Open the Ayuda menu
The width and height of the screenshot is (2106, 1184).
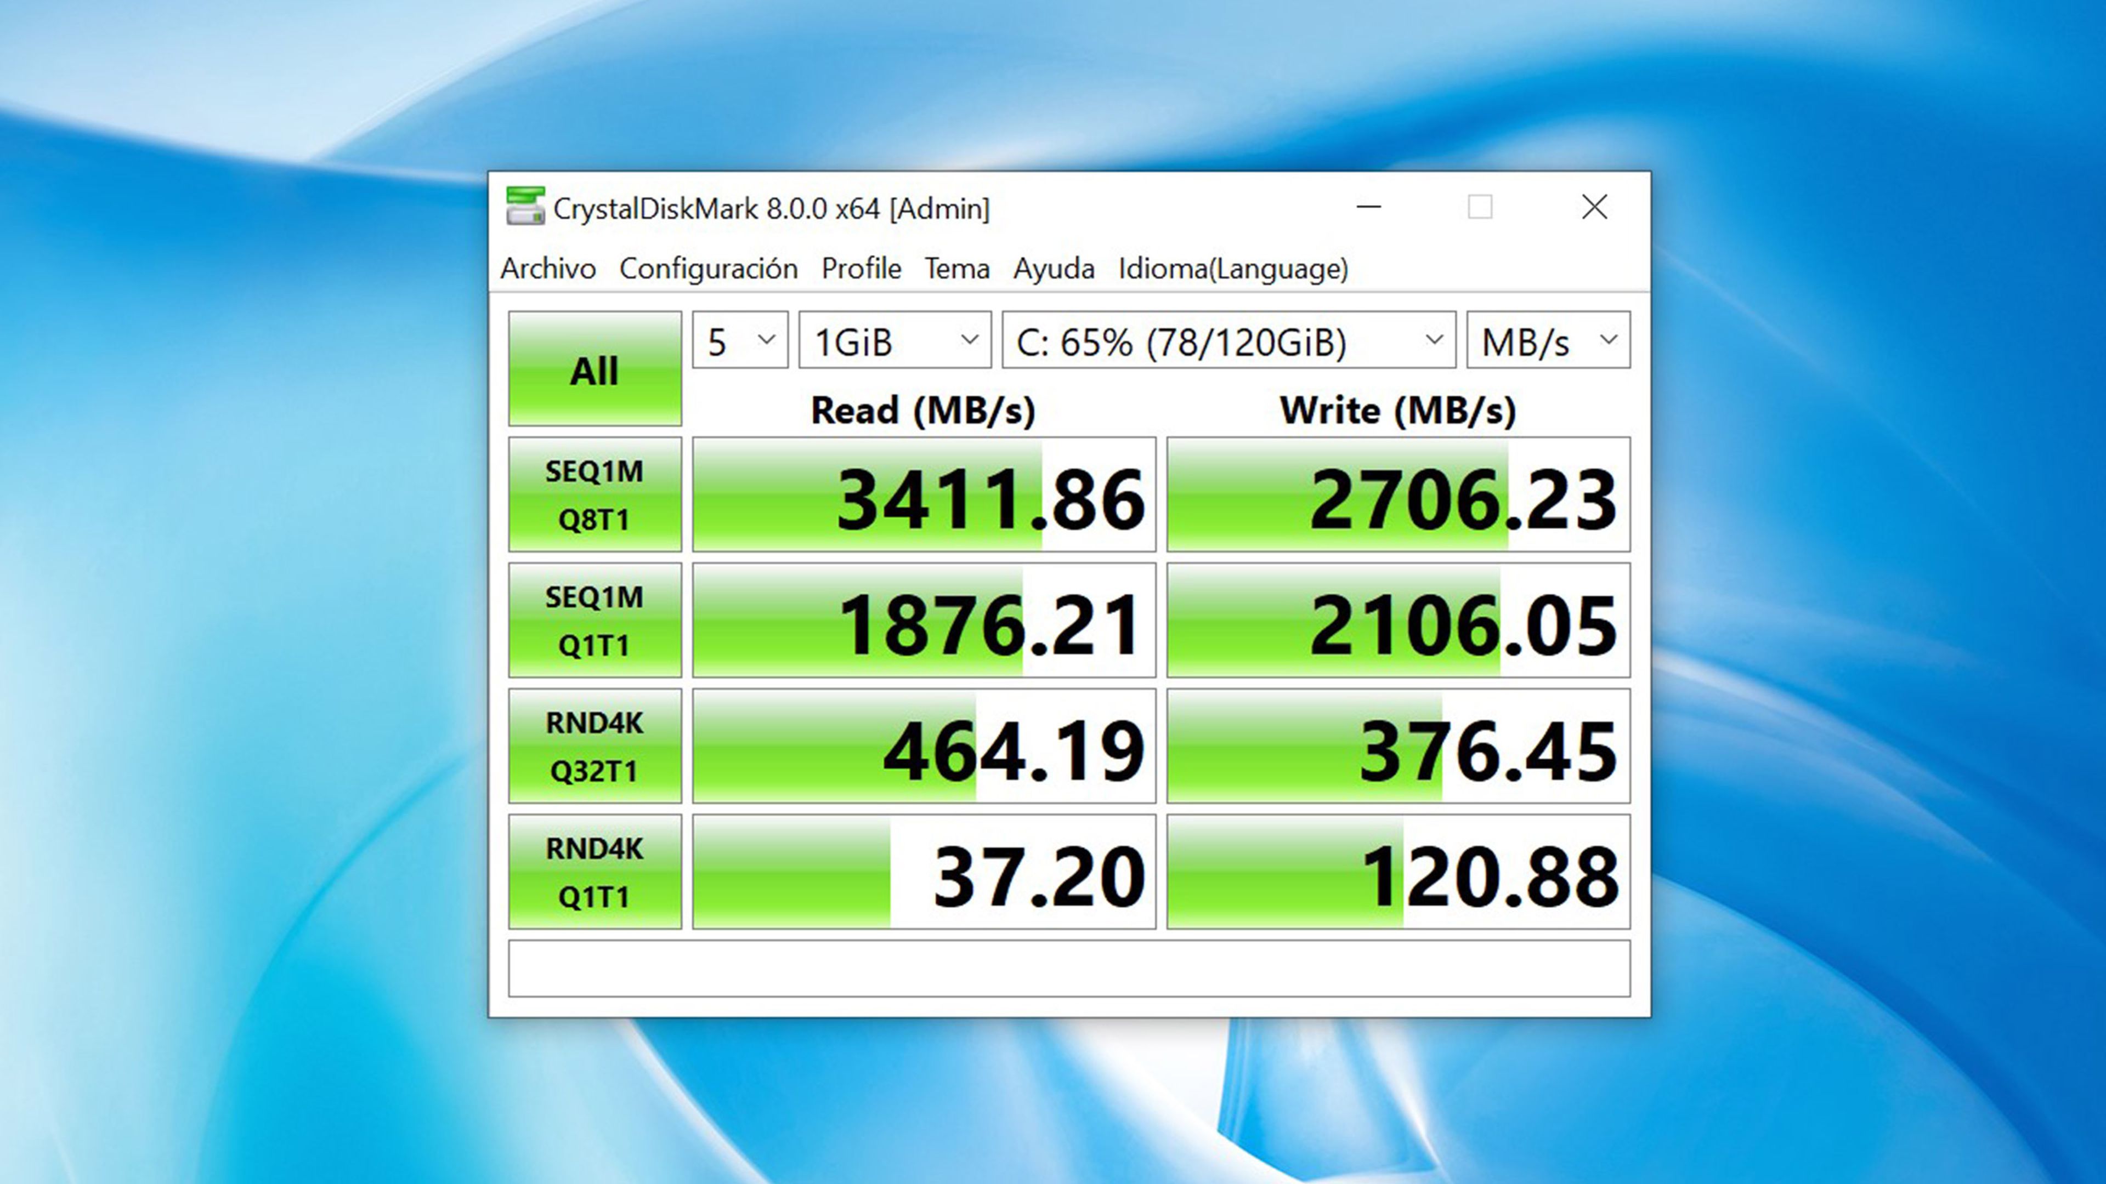[1053, 269]
